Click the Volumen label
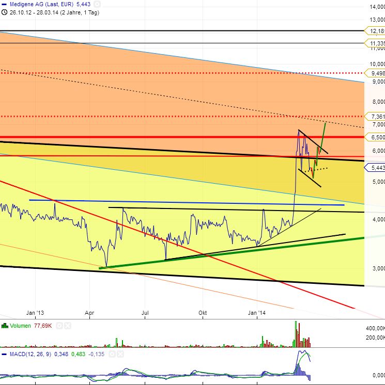 [x=20, y=326]
